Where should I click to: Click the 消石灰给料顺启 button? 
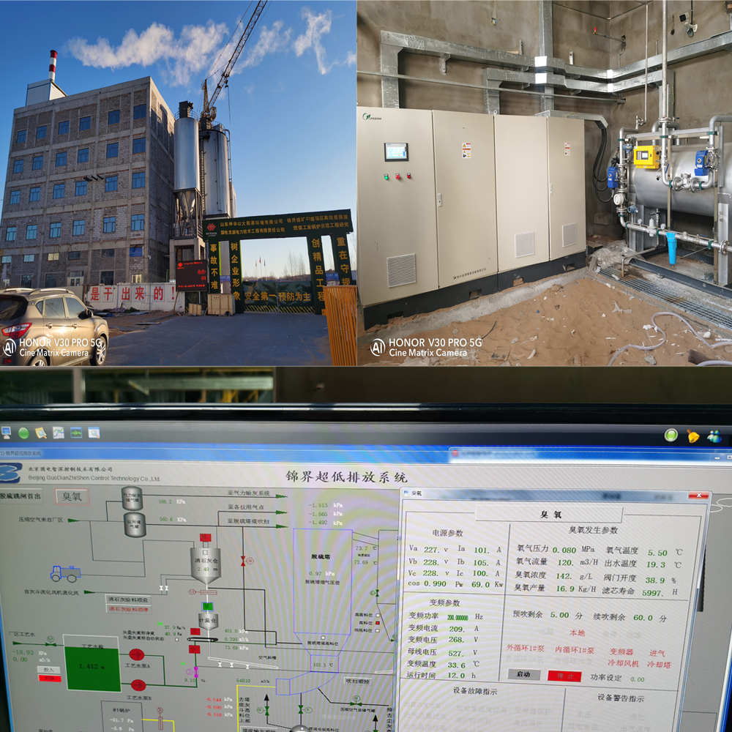129,600
